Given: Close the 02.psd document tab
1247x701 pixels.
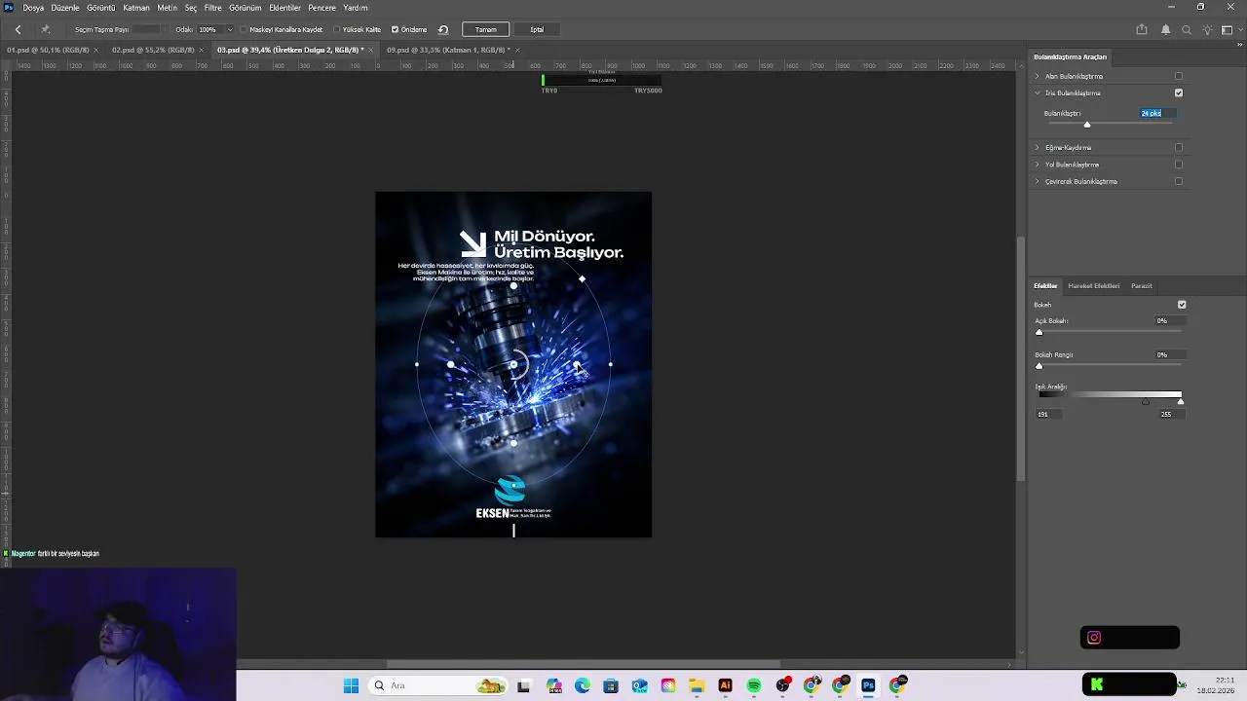Looking at the screenshot, I should tap(204, 50).
